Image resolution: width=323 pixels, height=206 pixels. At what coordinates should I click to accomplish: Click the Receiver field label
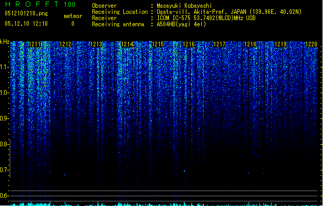point(104,18)
